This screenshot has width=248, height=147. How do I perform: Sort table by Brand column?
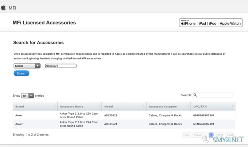tap(35, 107)
